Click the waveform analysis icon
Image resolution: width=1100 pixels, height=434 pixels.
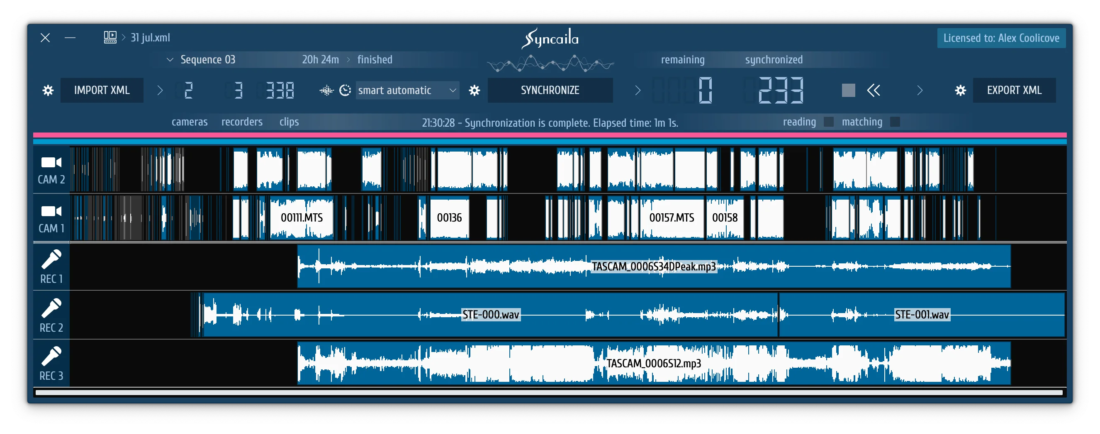[x=326, y=90]
